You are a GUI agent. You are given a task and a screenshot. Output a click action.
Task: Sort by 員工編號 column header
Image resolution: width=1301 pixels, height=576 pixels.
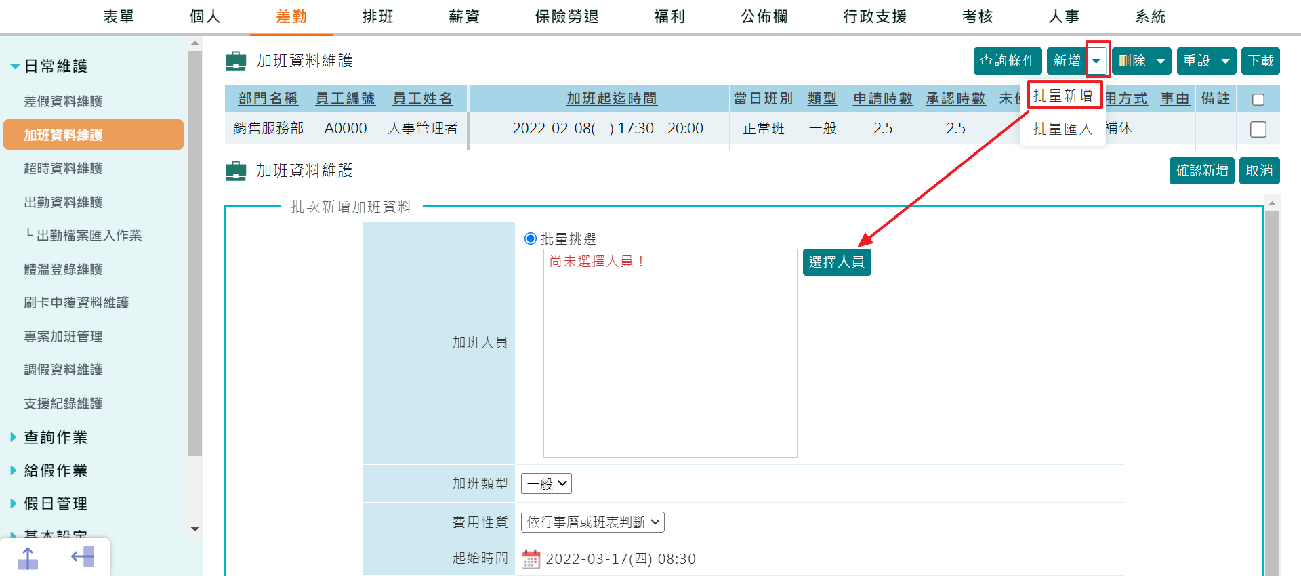click(x=346, y=99)
